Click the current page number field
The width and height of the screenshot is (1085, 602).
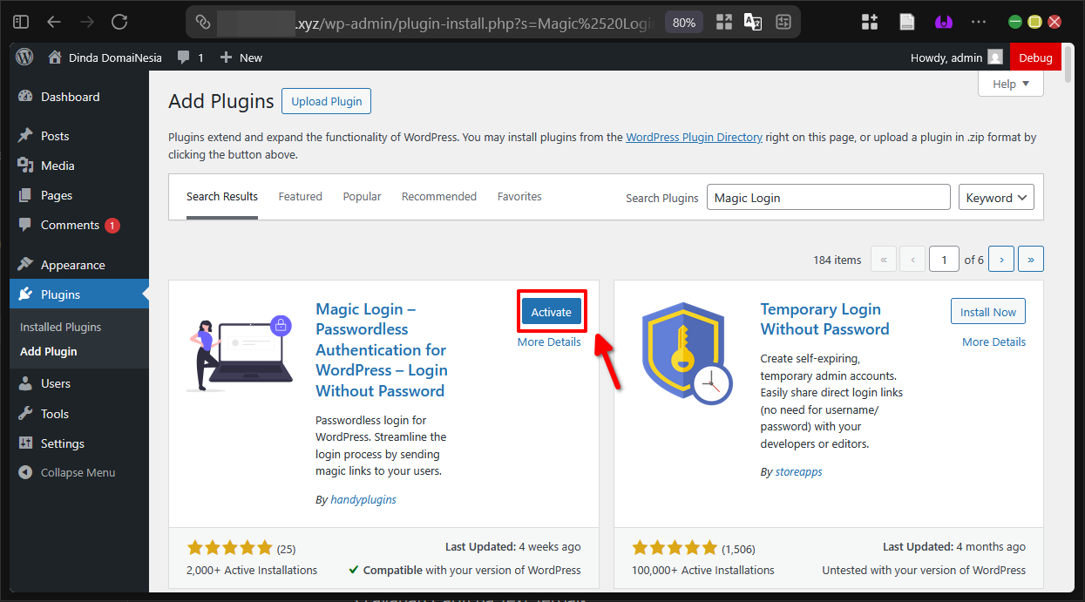pyautogui.click(x=944, y=260)
